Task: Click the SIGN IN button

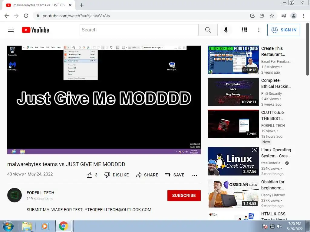Action: (284, 30)
